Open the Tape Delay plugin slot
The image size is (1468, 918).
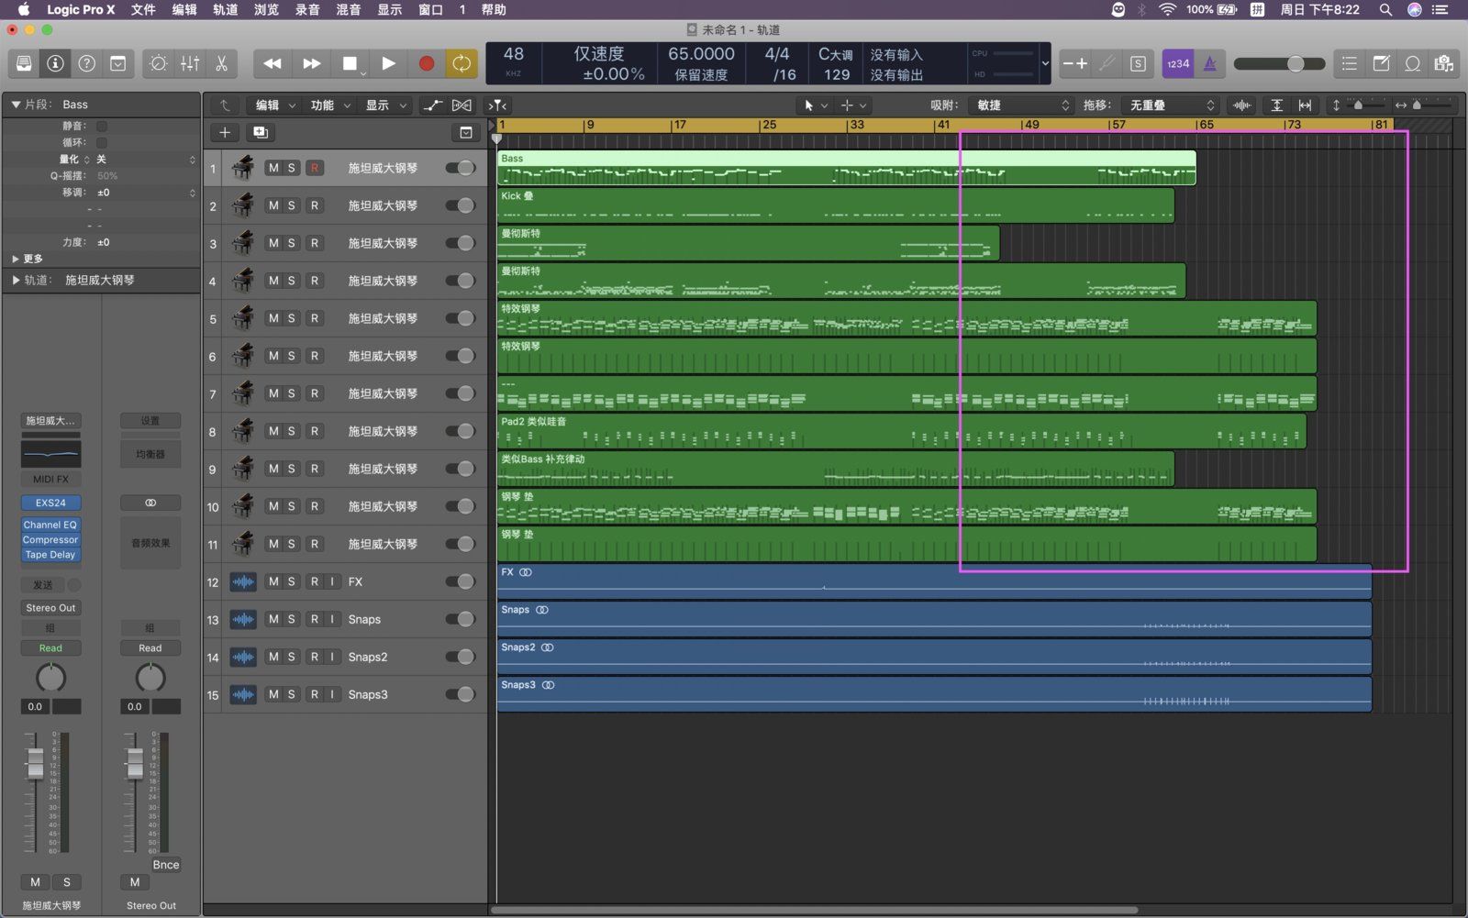50,555
